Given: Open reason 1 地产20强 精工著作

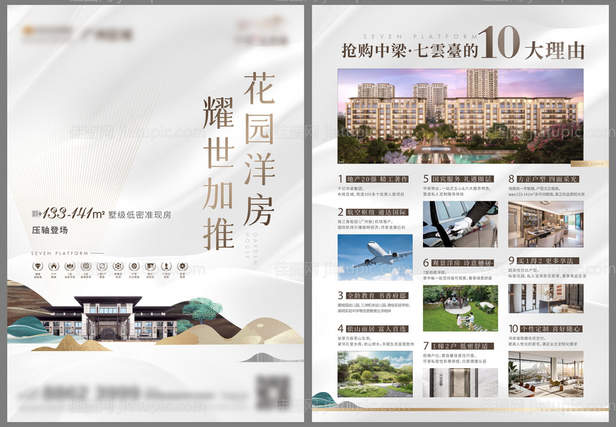Looking at the screenshot, I should click(x=376, y=178).
